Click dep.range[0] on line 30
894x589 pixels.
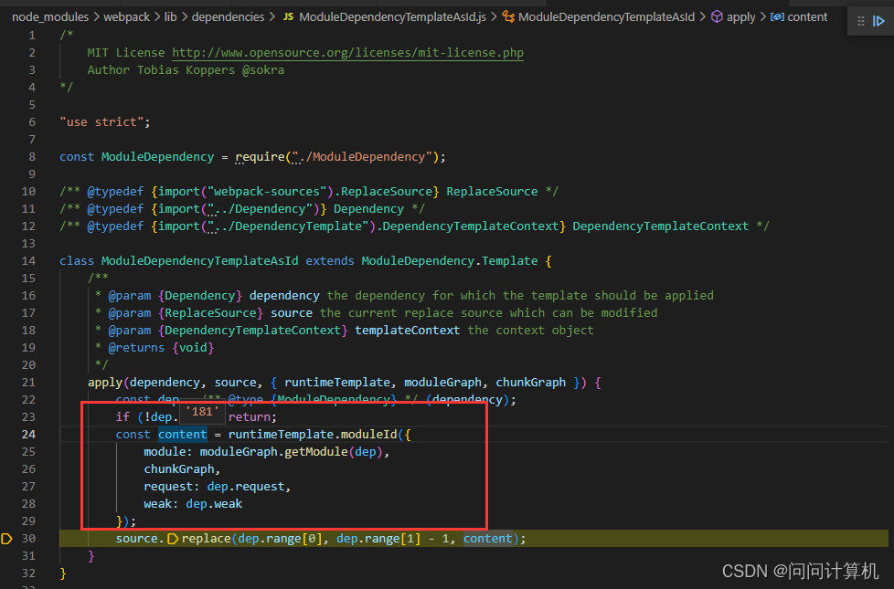pyautogui.click(x=281, y=538)
